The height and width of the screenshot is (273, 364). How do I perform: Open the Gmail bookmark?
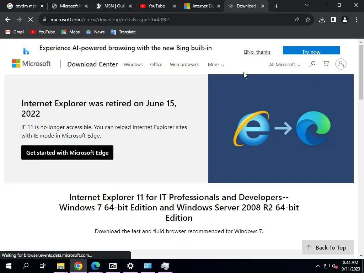(15, 32)
